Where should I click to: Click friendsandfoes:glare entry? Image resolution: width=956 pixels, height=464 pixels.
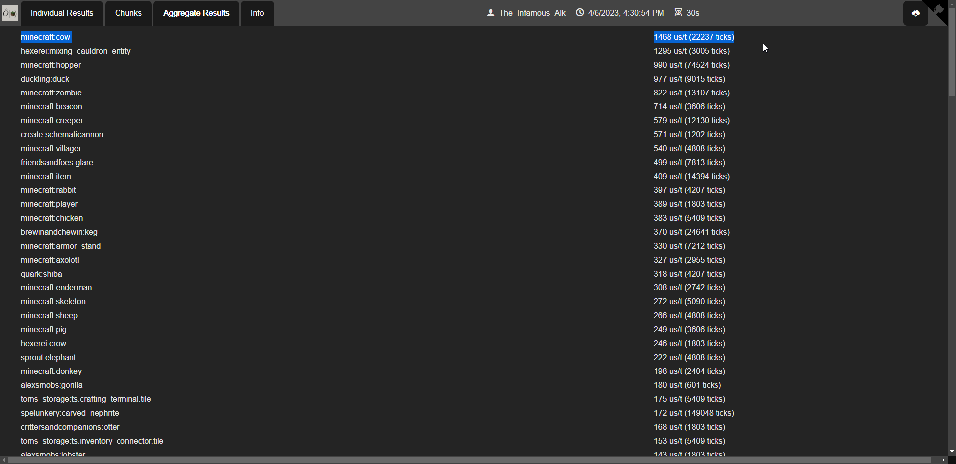(x=57, y=163)
